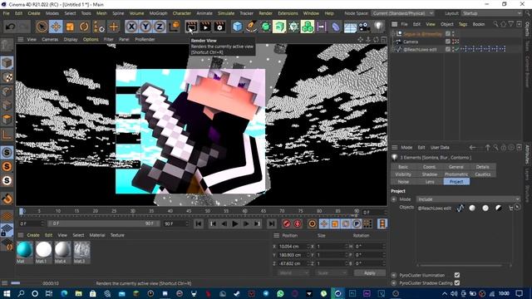Click the Render View icon
The width and height of the screenshot is (532, 299).
[191, 27]
